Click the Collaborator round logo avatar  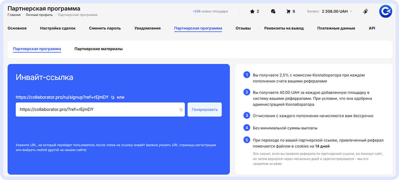pyautogui.click(x=385, y=12)
